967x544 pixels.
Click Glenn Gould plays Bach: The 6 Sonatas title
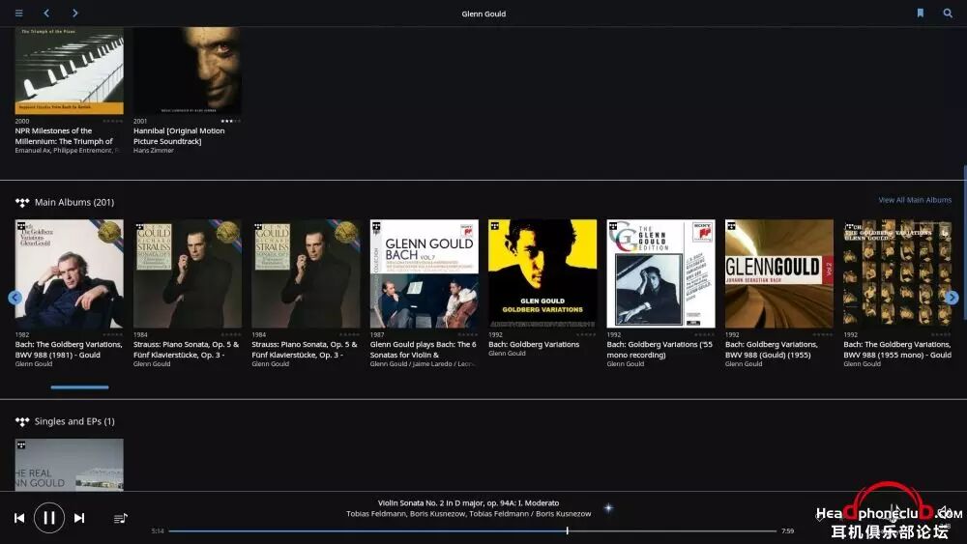pyautogui.click(x=424, y=350)
